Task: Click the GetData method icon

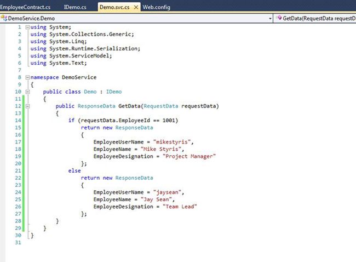Action: [x=279, y=18]
